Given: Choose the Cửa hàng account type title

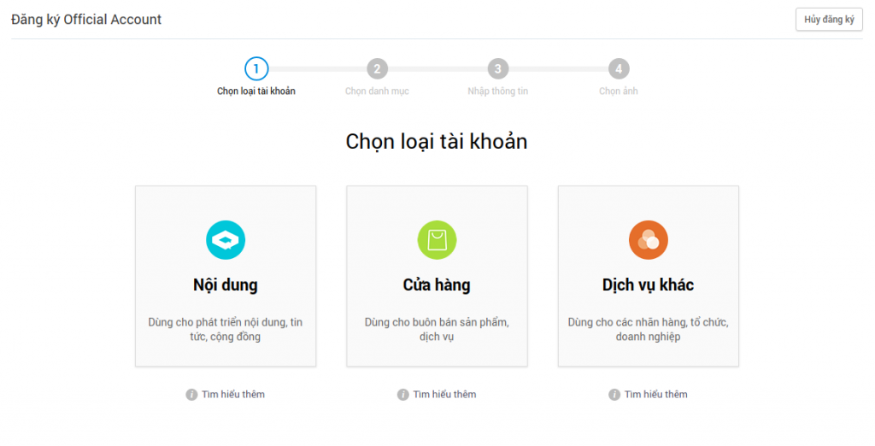Looking at the screenshot, I should pos(437,285).
